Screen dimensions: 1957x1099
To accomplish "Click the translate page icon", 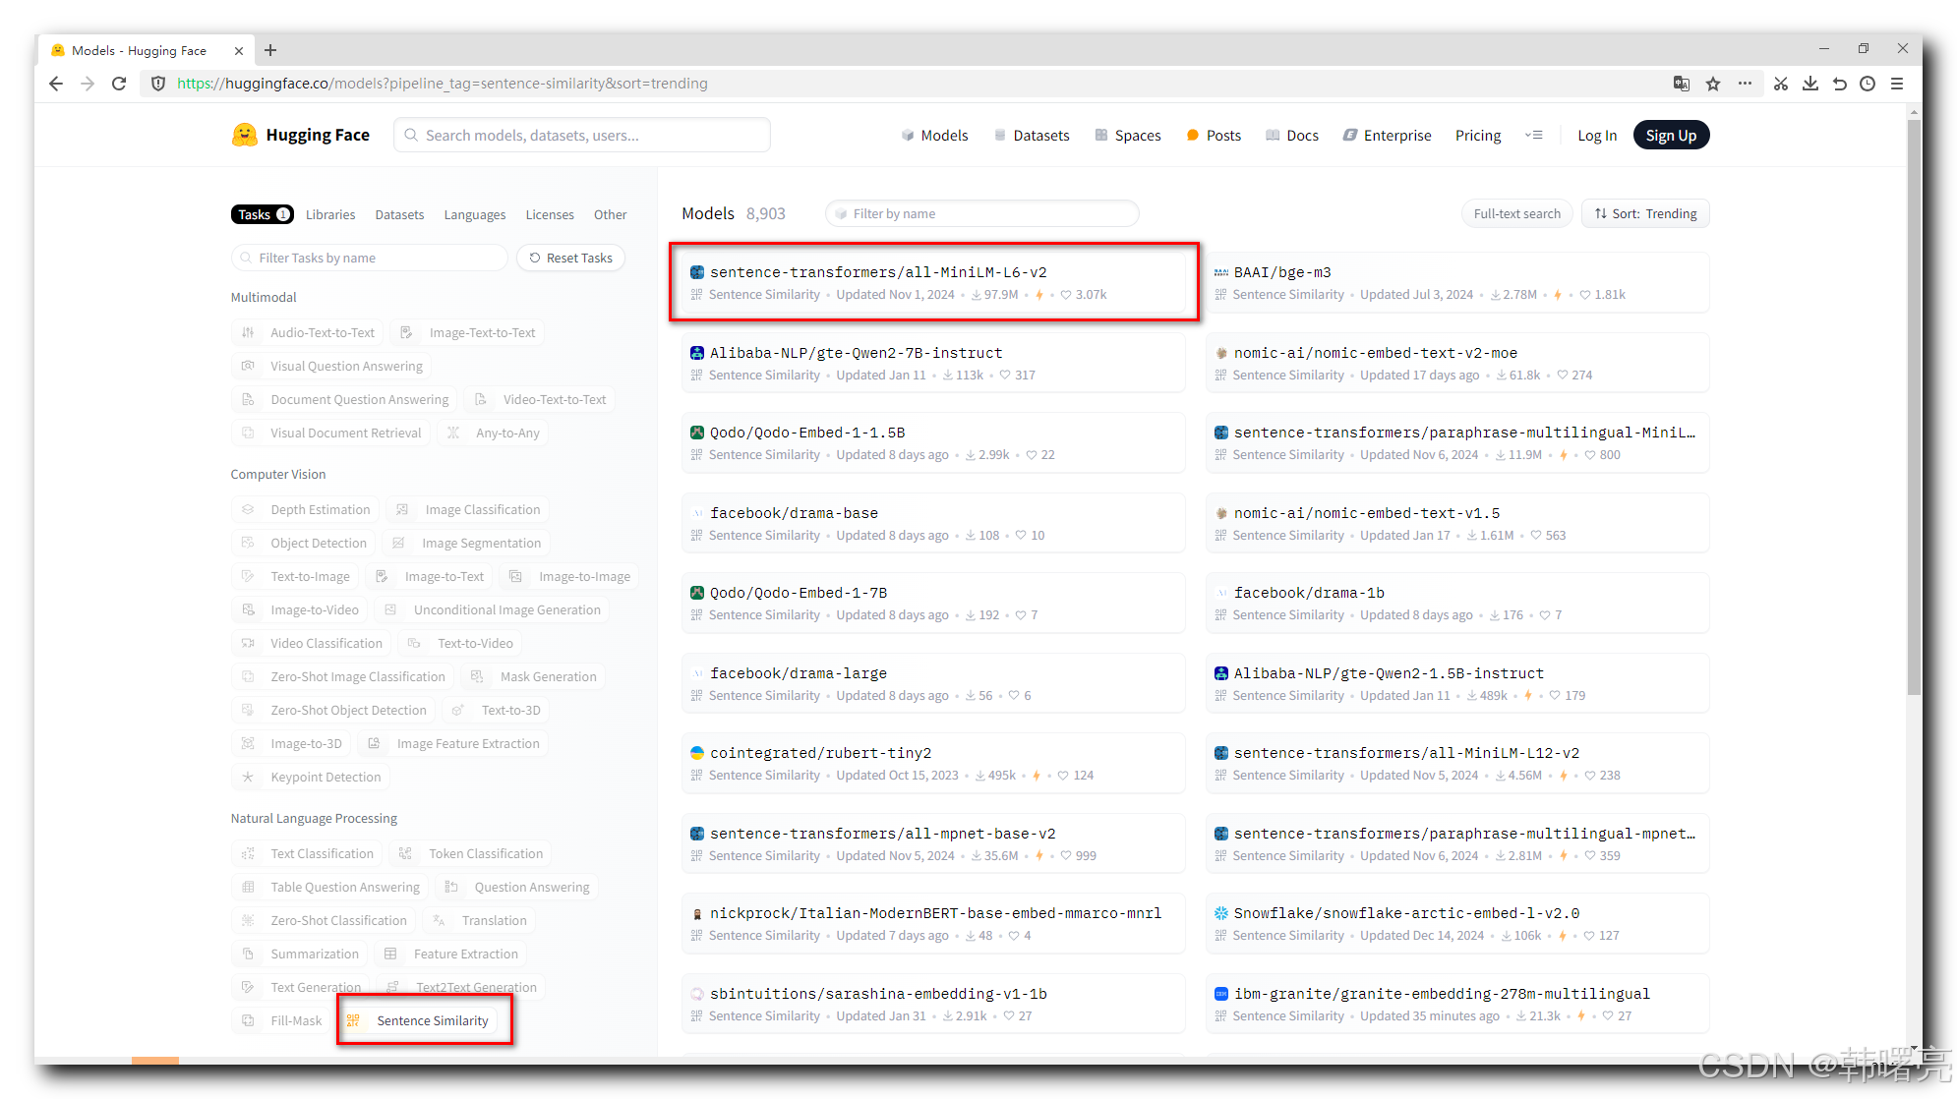I will [x=1682, y=84].
